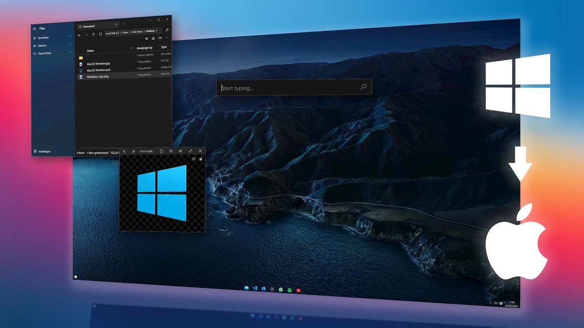Open the red app icon on taskbar
The width and height of the screenshot is (584, 328).
pyautogui.click(x=298, y=290)
